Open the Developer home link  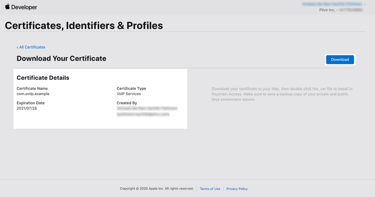(x=24, y=7)
